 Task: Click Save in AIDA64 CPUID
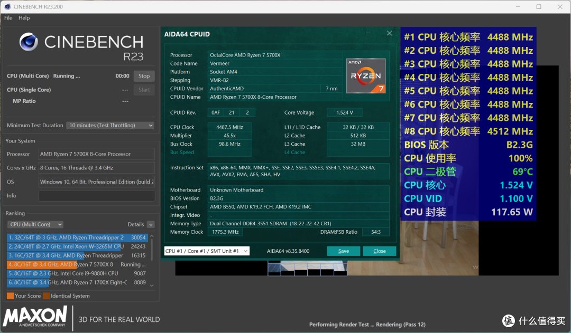[x=344, y=251]
